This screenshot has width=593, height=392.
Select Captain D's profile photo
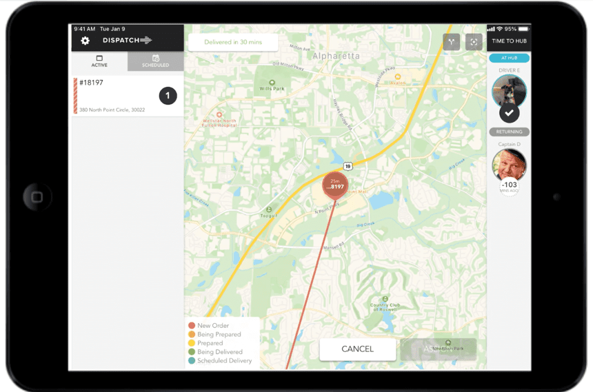509,165
